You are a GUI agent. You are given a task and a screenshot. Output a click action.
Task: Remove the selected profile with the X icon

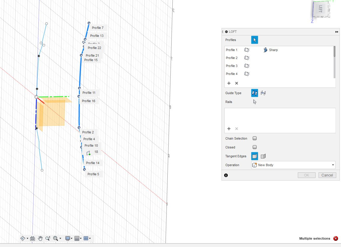(237, 83)
